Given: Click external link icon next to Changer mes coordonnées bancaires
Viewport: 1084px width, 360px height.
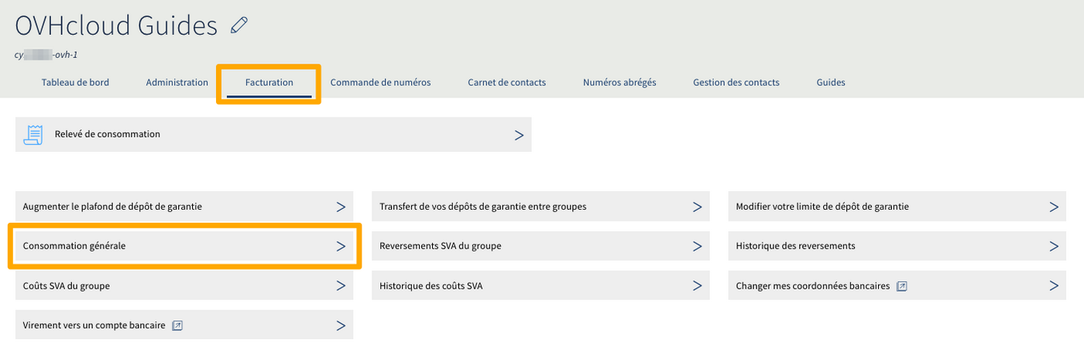Looking at the screenshot, I should pyautogui.click(x=901, y=286).
